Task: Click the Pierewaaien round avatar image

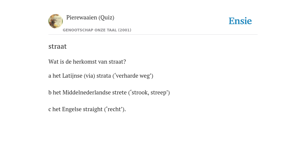Action: pyautogui.click(x=56, y=21)
